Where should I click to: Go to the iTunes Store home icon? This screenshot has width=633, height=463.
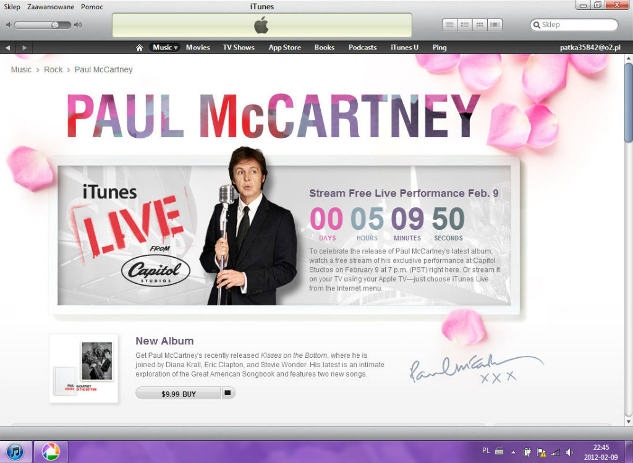click(139, 48)
